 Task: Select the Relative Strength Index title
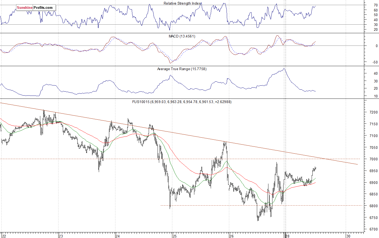[x=182, y=3]
